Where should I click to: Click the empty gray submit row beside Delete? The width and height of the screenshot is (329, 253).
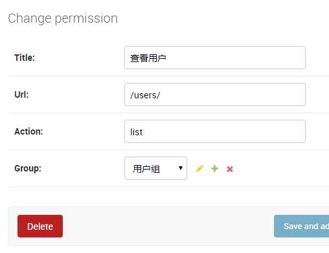click(x=168, y=226)
